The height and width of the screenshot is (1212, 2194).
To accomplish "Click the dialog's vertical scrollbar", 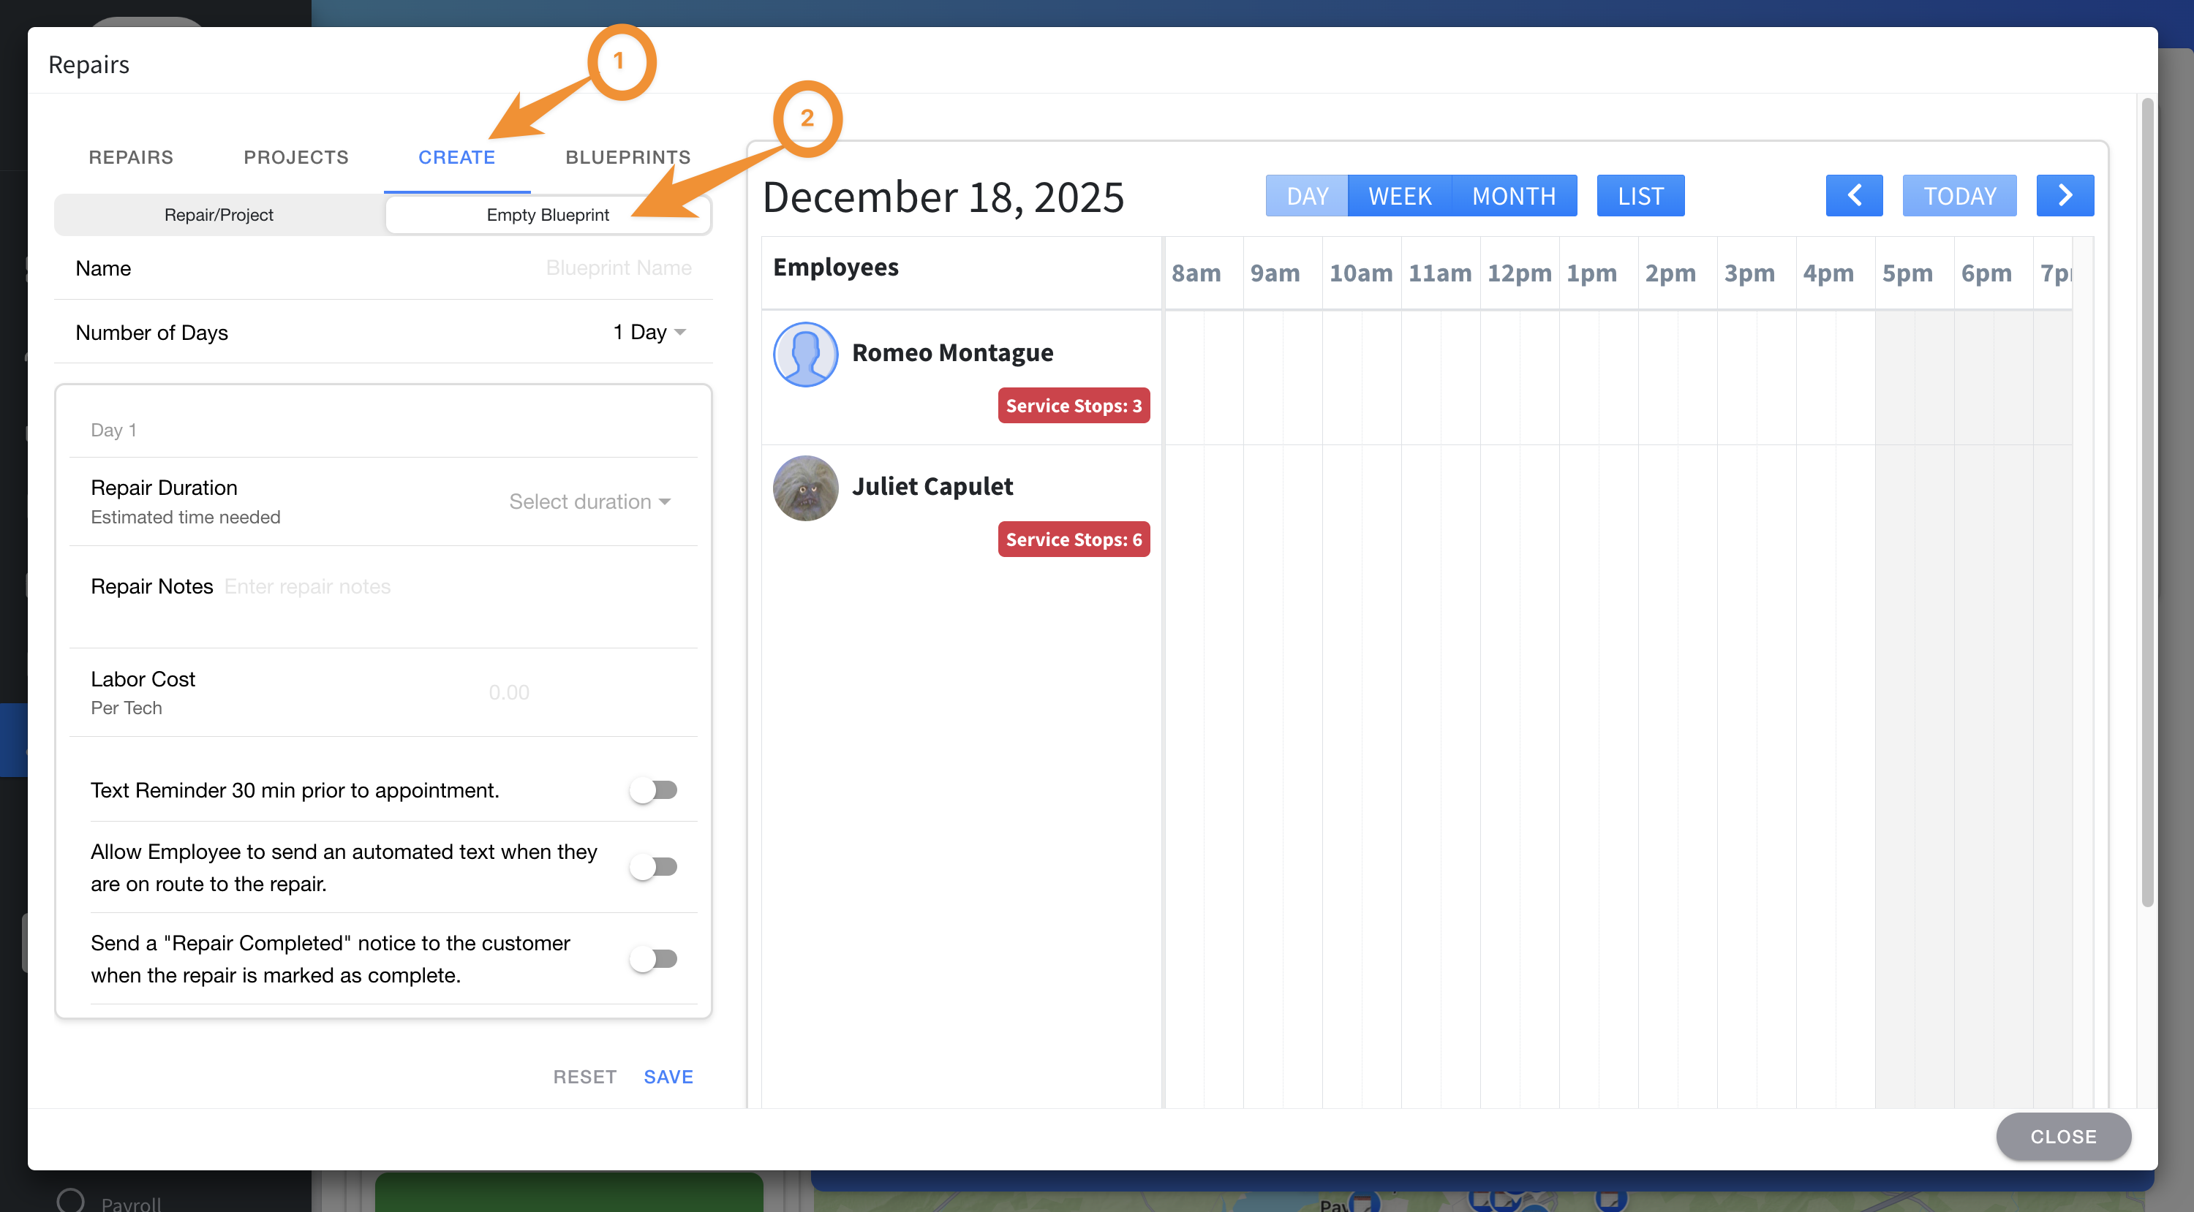I will point(2146,502).
